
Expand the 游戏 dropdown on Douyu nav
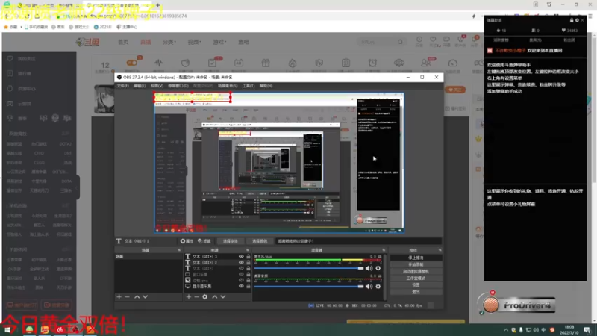[219, 42]
